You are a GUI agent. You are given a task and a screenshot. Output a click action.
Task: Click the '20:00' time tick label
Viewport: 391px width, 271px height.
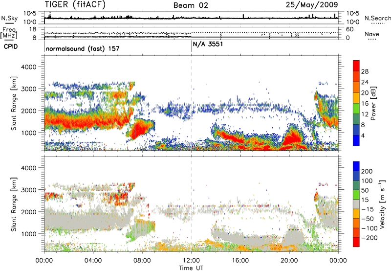click(x=289, y=261)
